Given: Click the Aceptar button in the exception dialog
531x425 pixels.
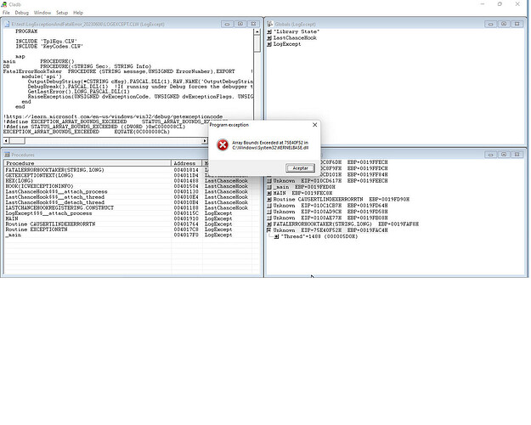Looking at the screenshot, I should [x=300, y=168].
